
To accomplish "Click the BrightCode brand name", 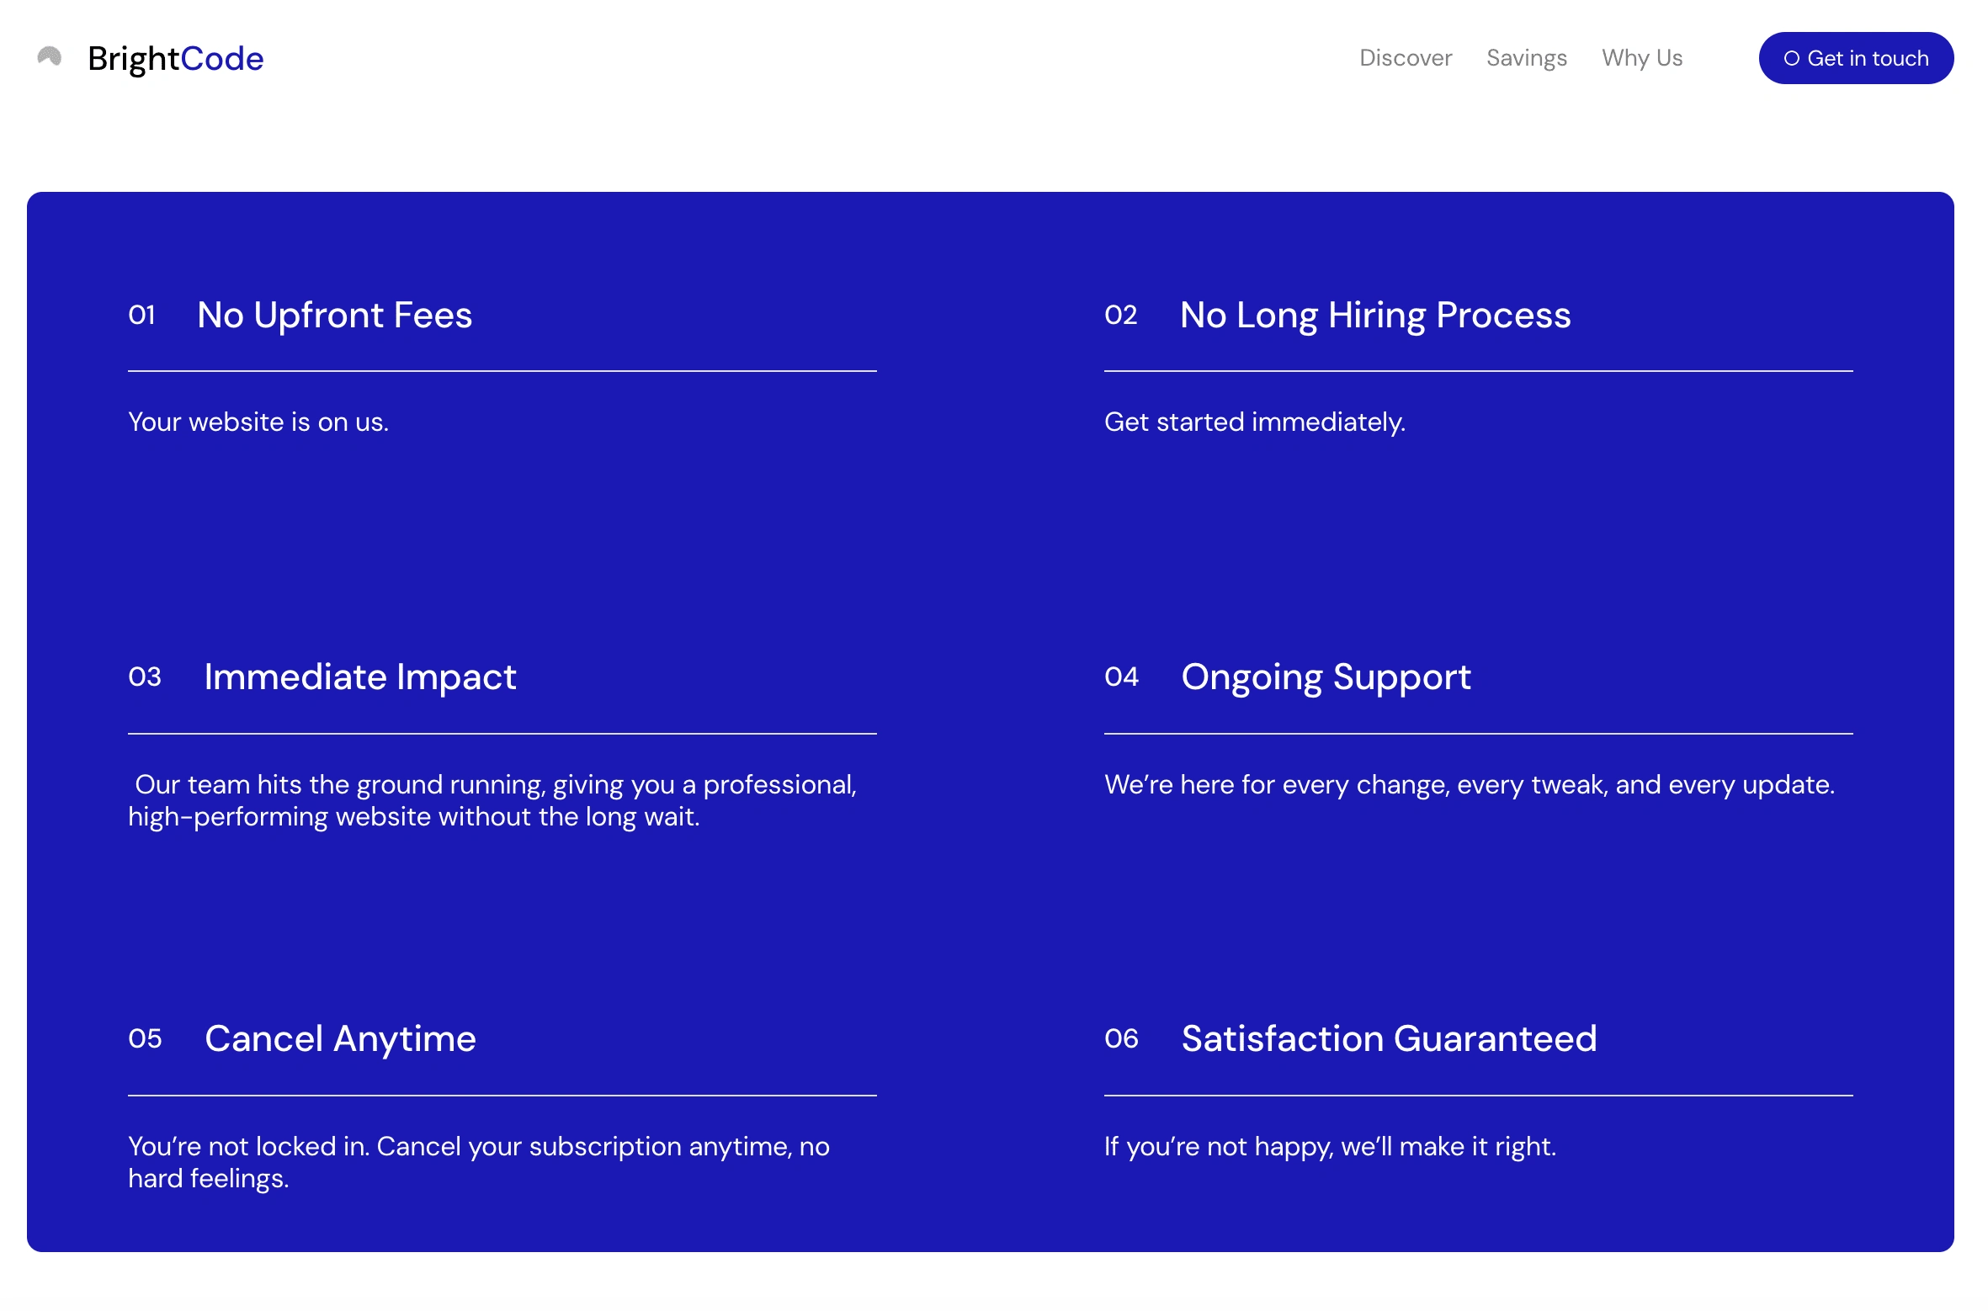I will [176, 59].
